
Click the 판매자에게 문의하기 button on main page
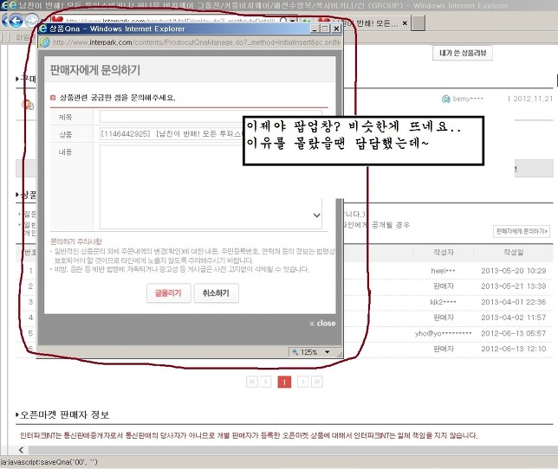(x=522, y=231)
